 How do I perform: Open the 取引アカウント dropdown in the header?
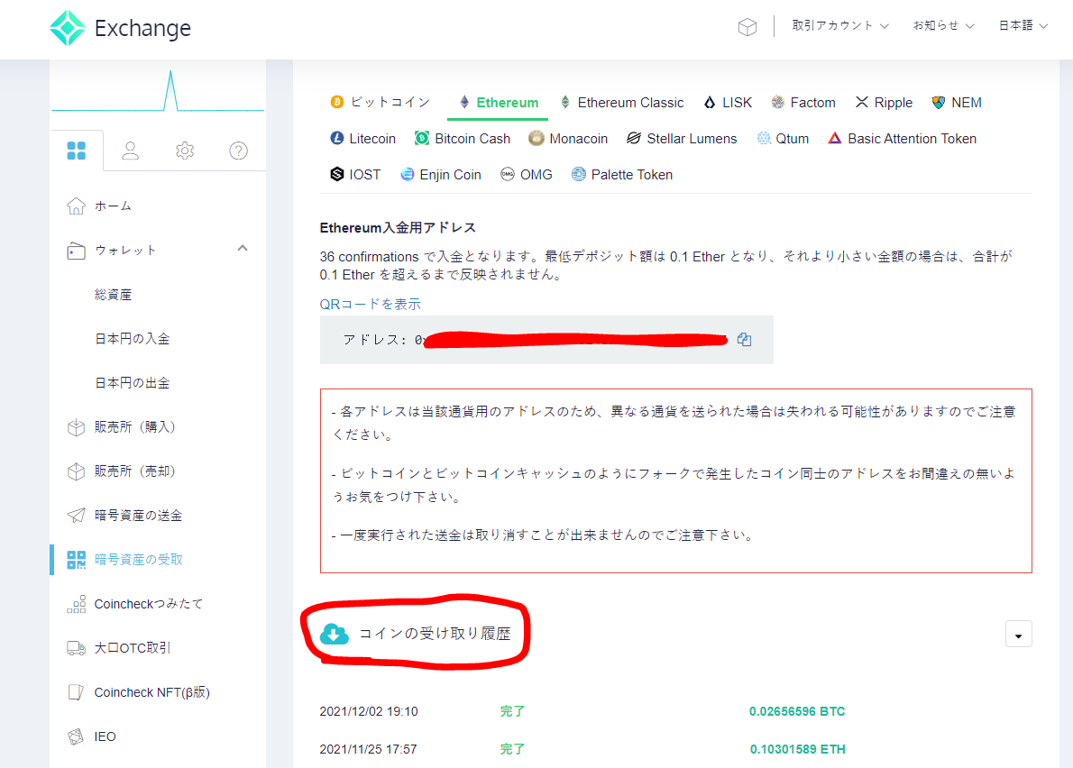(839, 26)
